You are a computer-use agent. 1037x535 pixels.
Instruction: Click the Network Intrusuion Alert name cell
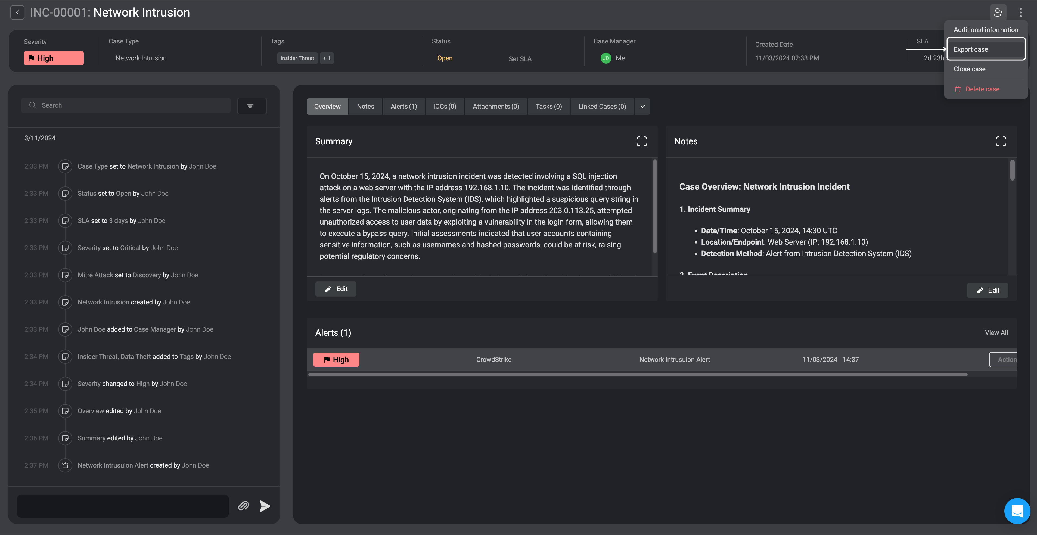[x=674, y=359]
